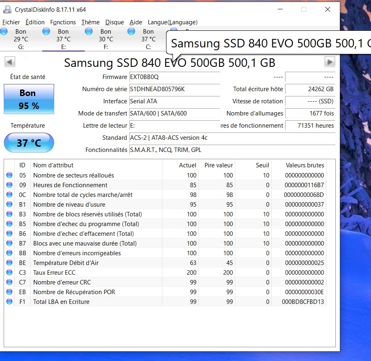The height and width of the screenshot is (361, 371).
Task: Click the drive letter field E:
Action: [x=175, y=126]
